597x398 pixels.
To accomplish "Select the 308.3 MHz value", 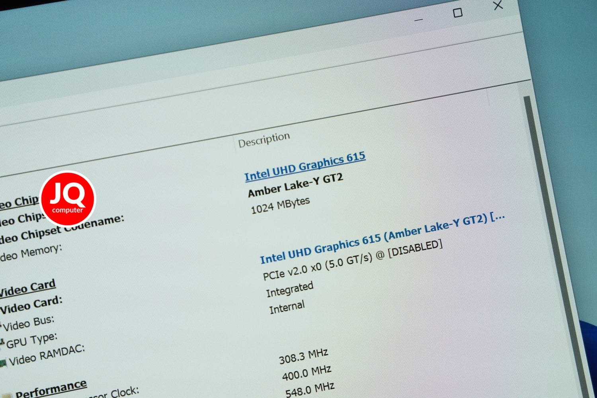I will [x=303, y=357].
